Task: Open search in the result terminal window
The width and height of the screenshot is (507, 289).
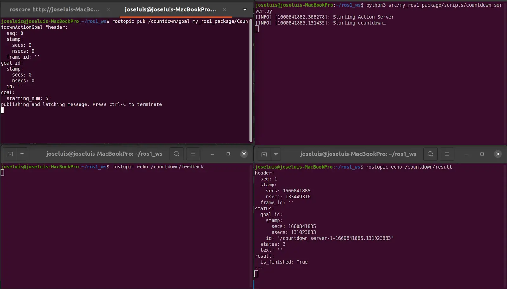Action: coord(430,154)
